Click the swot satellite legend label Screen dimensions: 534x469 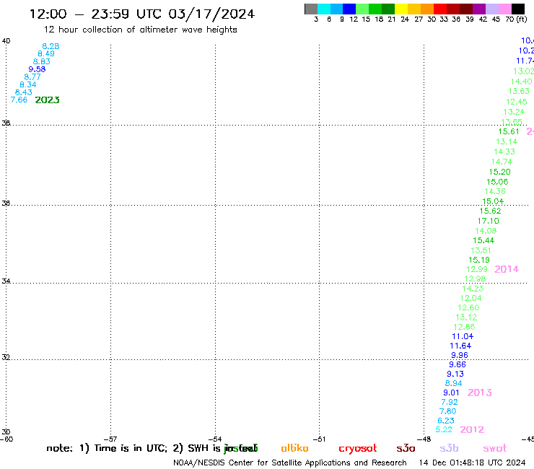pyautogui.click(x=495, y=448)
